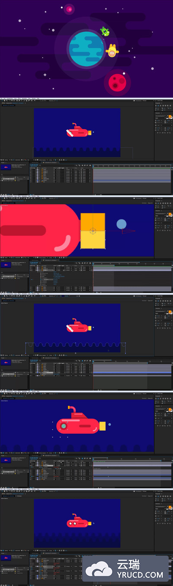Open the YRUCD.COM watermark link
173x586 pixels.
click(x=139, y=575)
